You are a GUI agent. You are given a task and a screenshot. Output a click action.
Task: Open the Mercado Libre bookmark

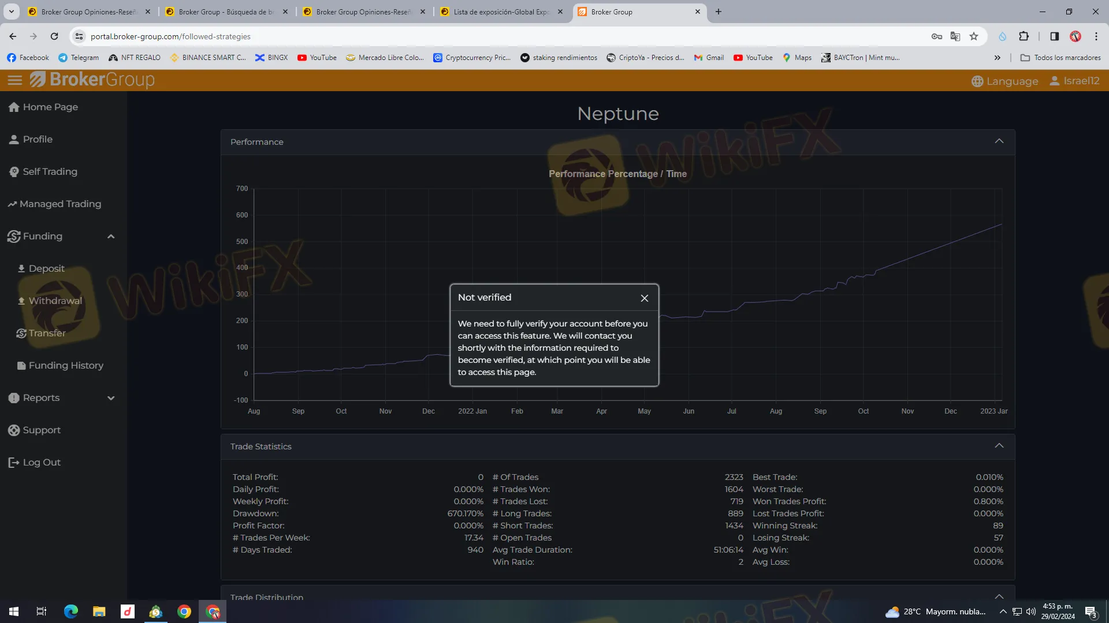(385, 58)
